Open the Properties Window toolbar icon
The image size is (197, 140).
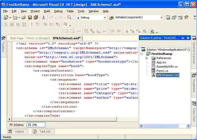(174, 17)
